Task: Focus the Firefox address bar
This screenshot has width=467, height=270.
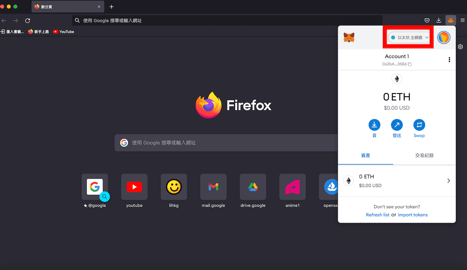Action: [x=227, y=21]
